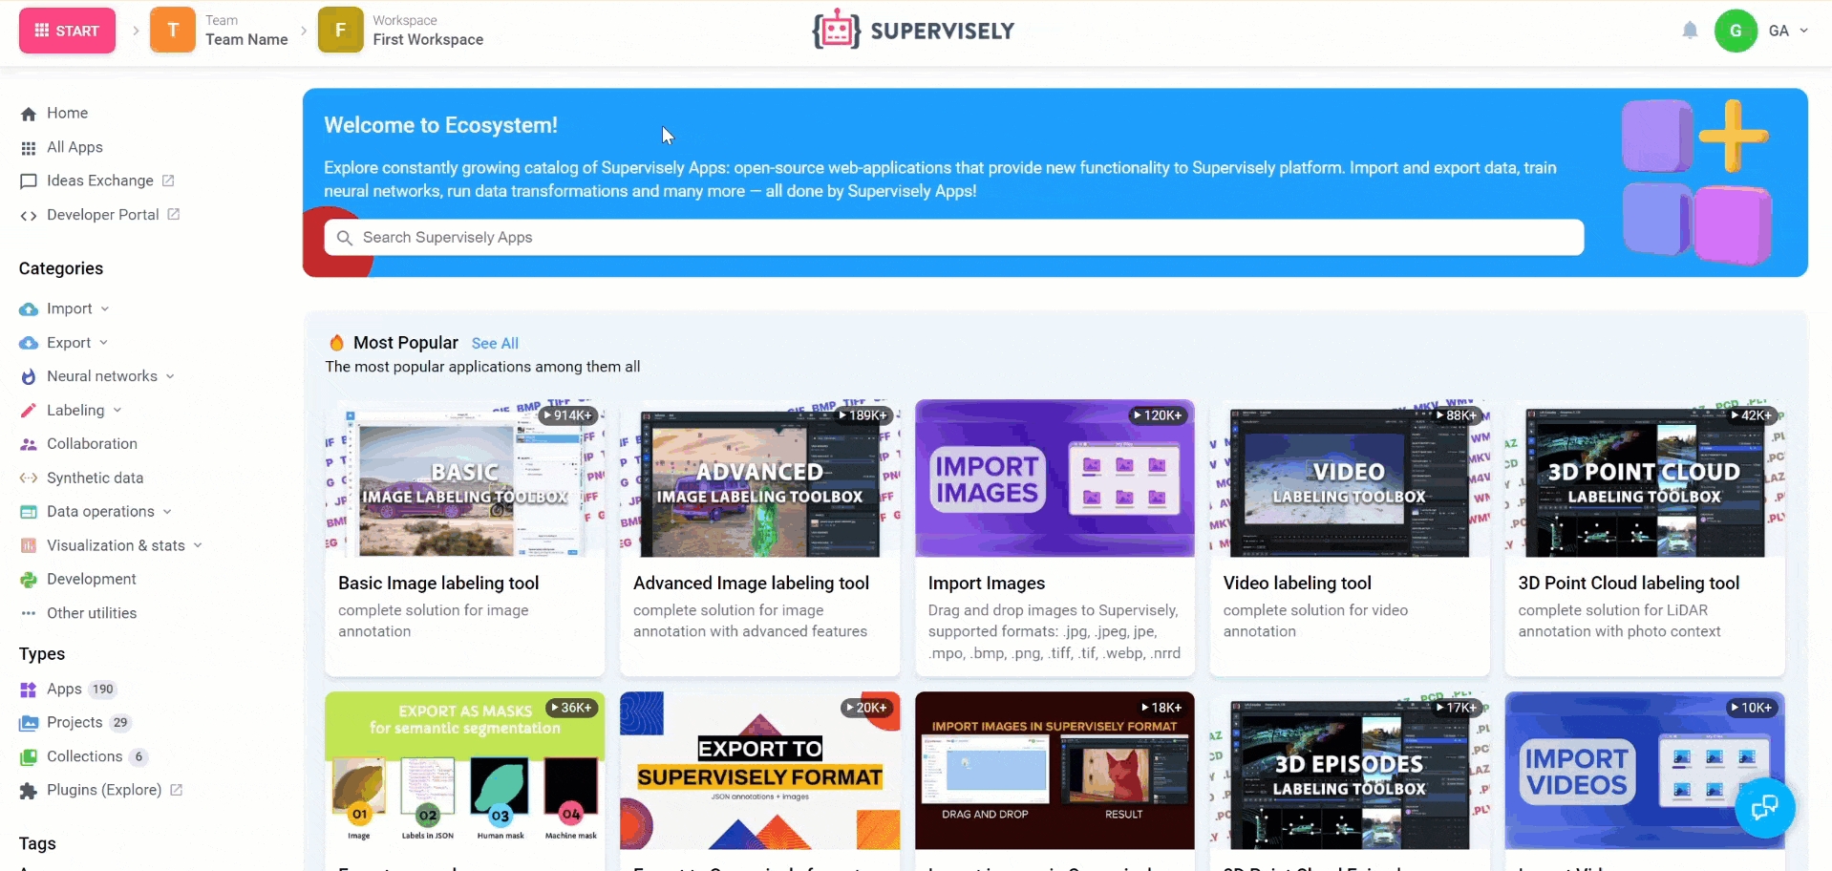Click the Supervisely robot logo
The width and height of the screenshot is (1832, 871).
836,30
